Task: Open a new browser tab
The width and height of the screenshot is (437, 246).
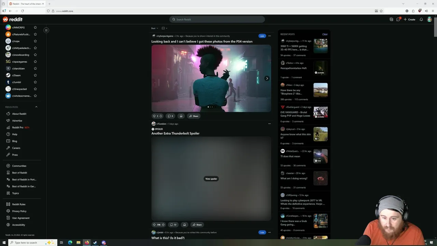Action: pos(49,4)
